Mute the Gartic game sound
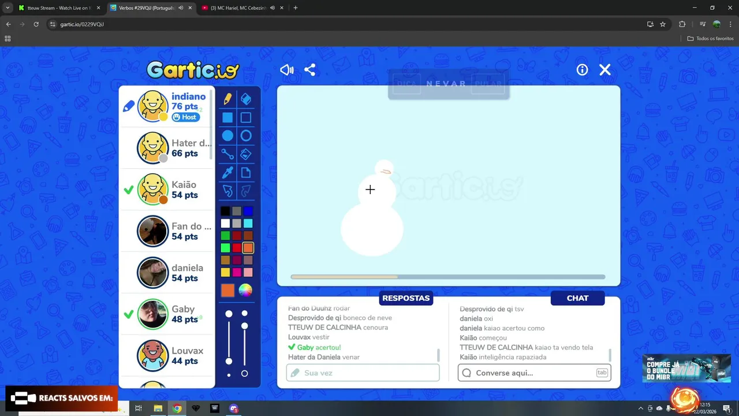The image size is (739, 416). tap(287, 70)
